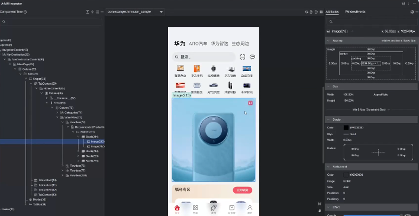Open the com.example.hmrouter_sample process dropdown
The width and height of the screenshot is (419, 216).
[x=135, y=12]
